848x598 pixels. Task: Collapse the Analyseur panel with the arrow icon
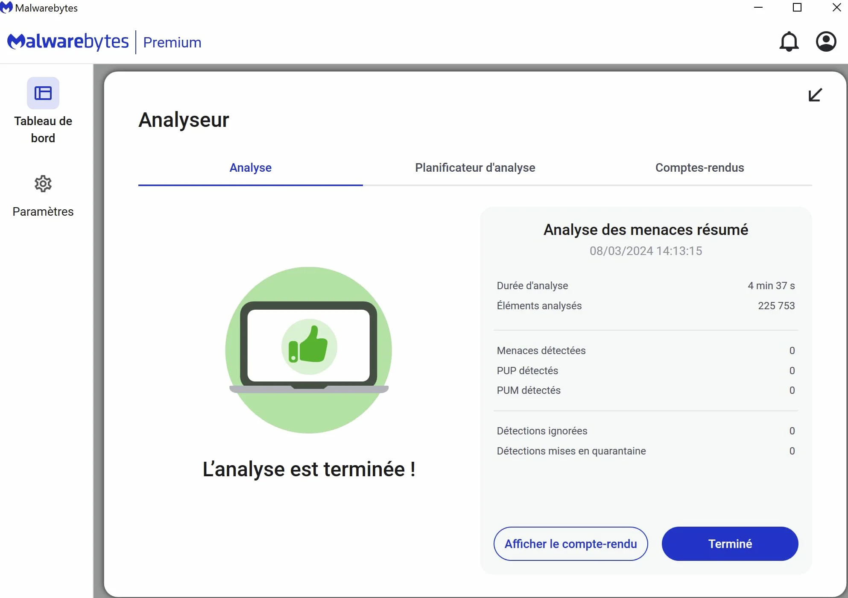pyautogui.click(x=815, y=95)
